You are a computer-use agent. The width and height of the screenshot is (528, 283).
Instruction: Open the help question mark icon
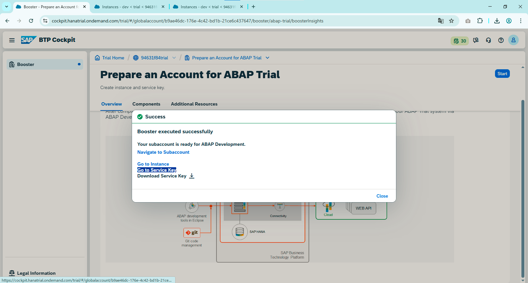point(501,40)
